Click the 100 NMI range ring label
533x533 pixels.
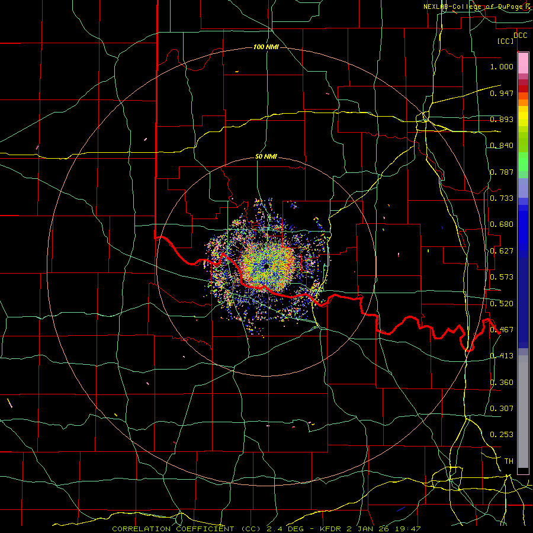point(266,47)
